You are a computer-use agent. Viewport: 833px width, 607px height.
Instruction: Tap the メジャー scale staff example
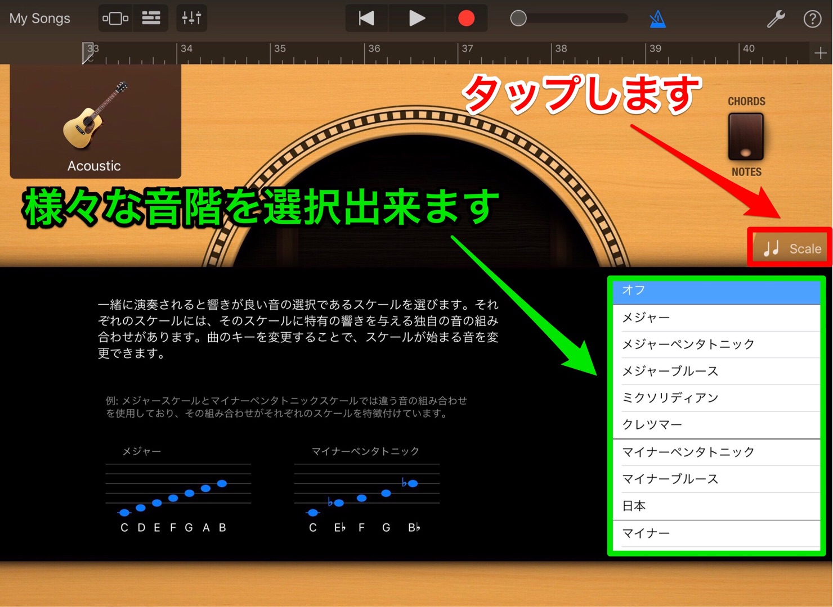point(178,489)
